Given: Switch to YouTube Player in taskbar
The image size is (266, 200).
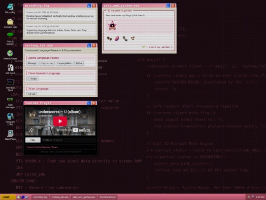Looking at the screenshot, I should tap(107, 197).
